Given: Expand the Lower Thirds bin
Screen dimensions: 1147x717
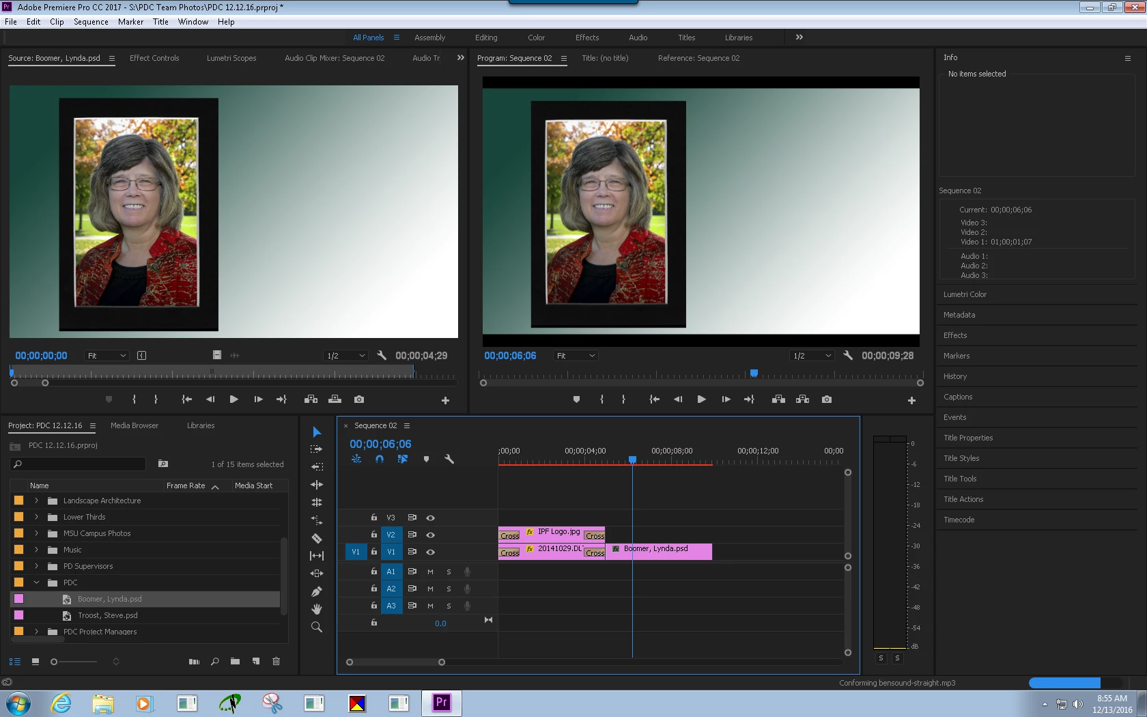Looking at the screenshot, I should tap(37, 517).
